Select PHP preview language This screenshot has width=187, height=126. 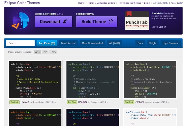pos(45,52)
